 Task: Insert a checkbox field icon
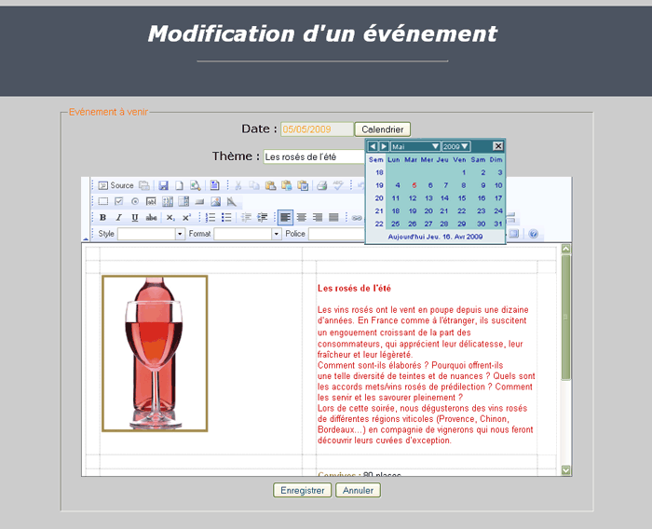tap(119, 202)
